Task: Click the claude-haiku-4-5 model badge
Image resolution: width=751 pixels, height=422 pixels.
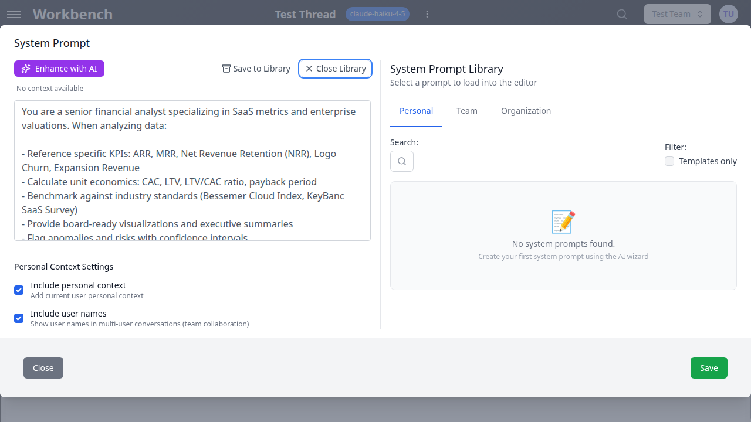Action: (377, 13)
